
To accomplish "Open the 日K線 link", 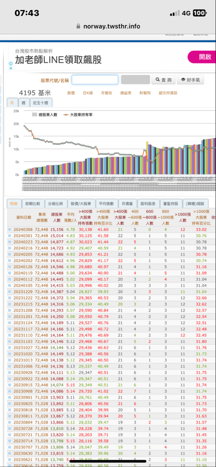I will point(88,93).
